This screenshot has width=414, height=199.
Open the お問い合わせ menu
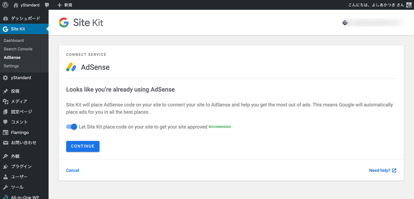24,143
